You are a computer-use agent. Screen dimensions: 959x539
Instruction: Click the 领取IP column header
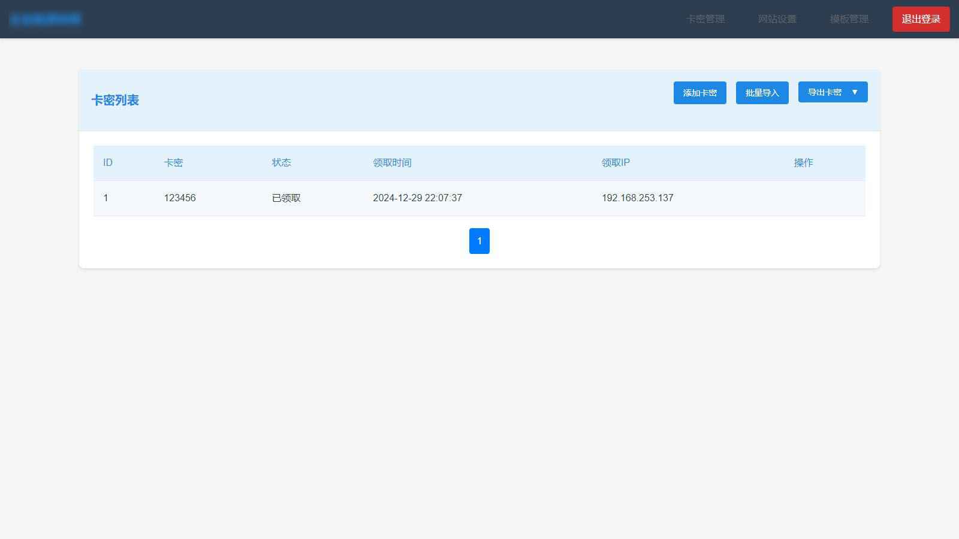tap(616, 163)
